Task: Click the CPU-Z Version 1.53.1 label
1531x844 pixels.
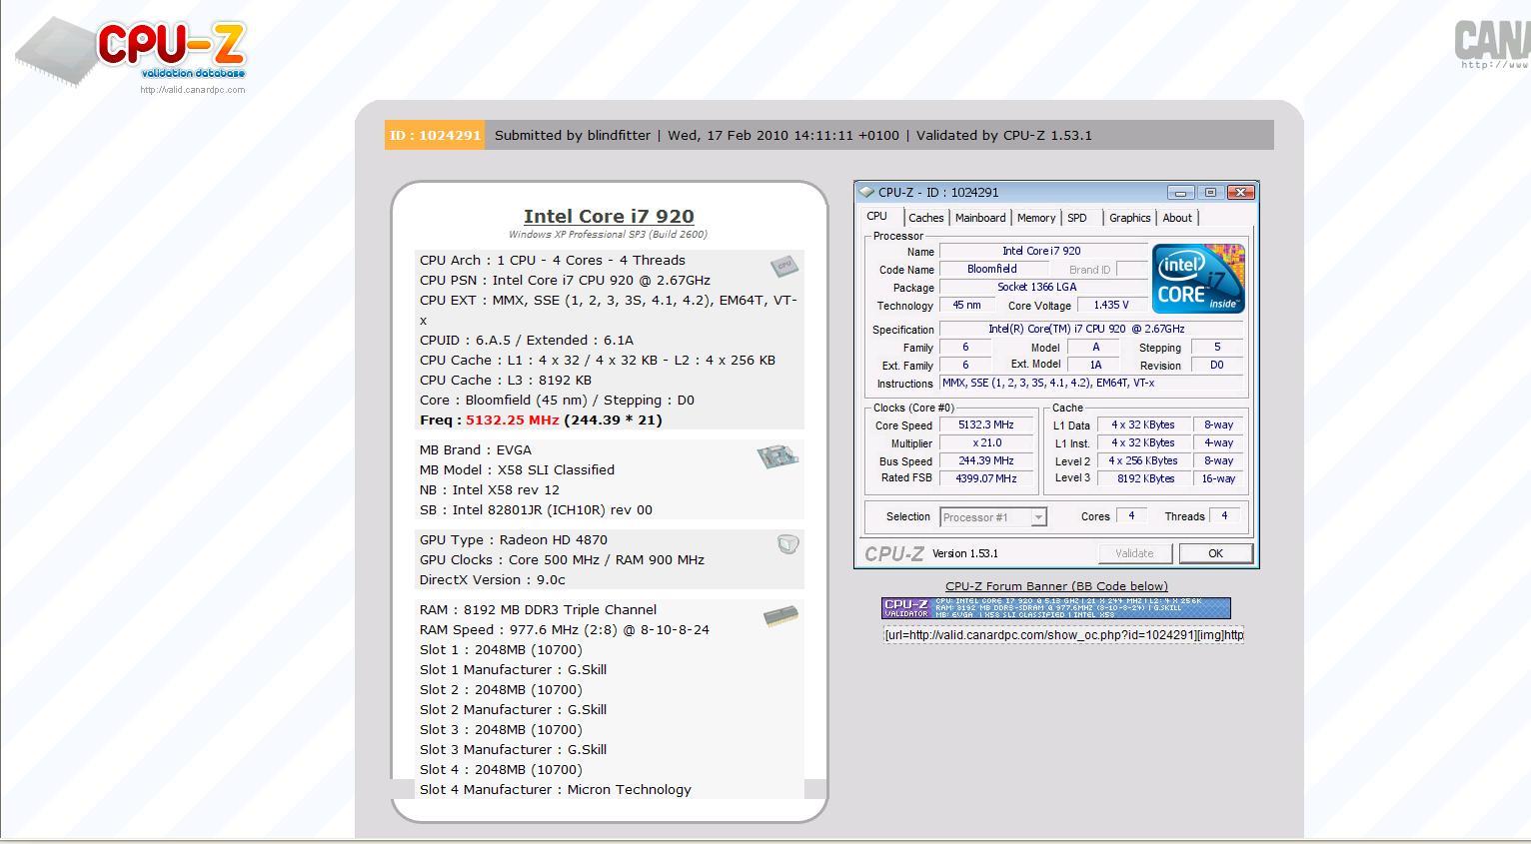Action: click(x=965, y=553)
